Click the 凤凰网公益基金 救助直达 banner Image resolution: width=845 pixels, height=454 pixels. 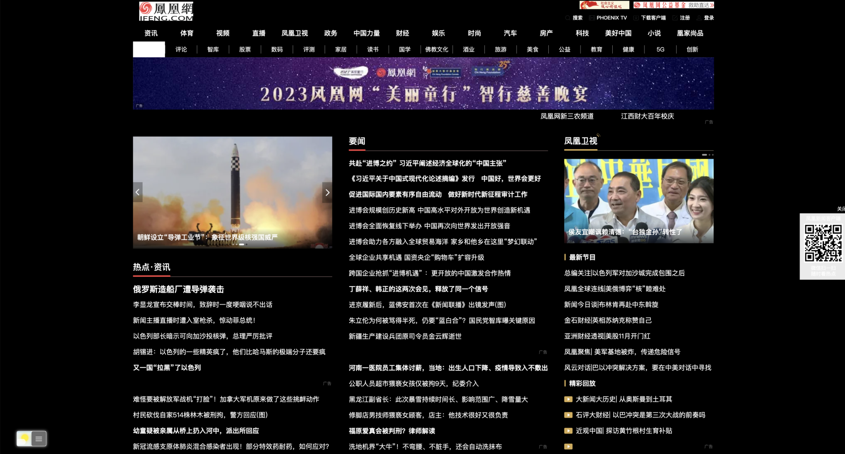click(674, 5)
